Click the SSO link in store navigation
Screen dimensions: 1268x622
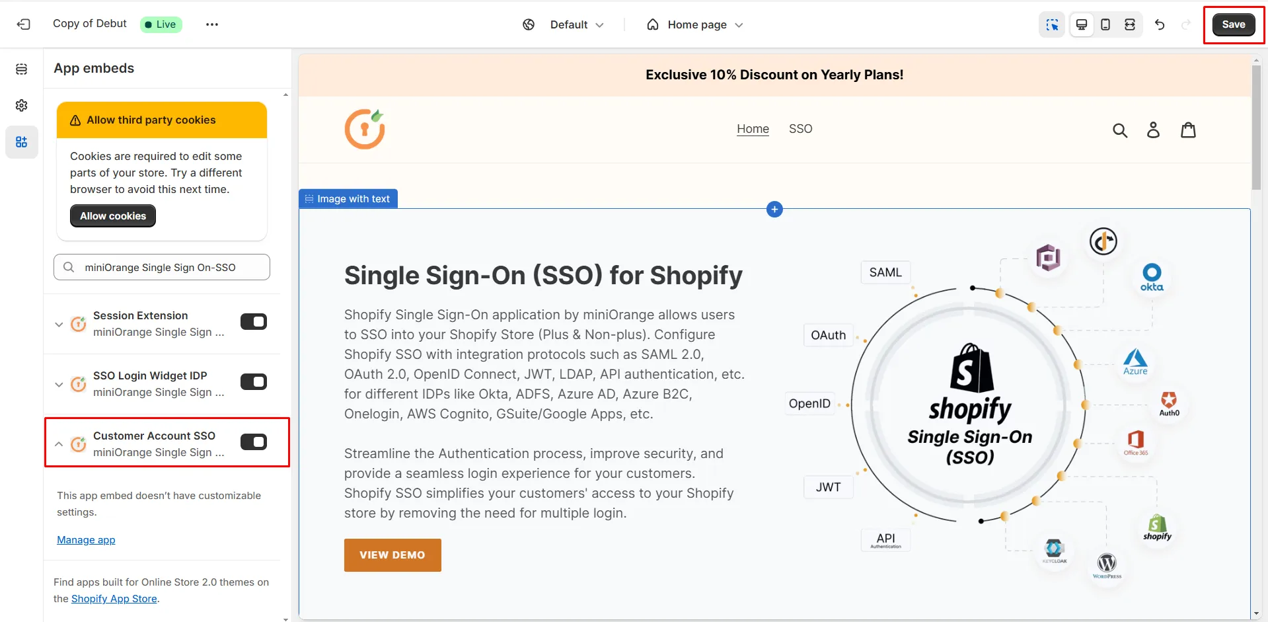pyautogui.click(x=800, y=129)
